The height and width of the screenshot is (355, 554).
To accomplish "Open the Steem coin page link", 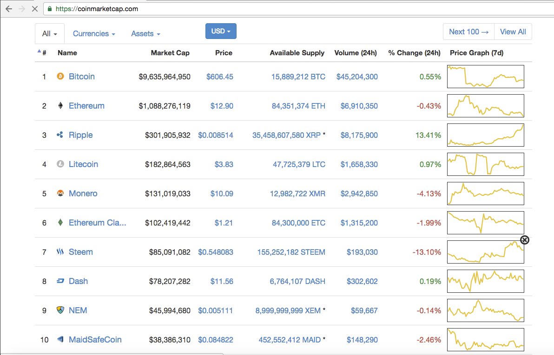I will pos(80,252).
